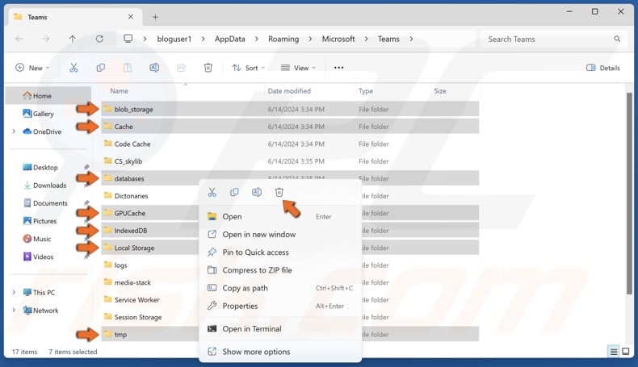
Task: Open the Pictures folder in the sidebar
Action: point(40,221)
